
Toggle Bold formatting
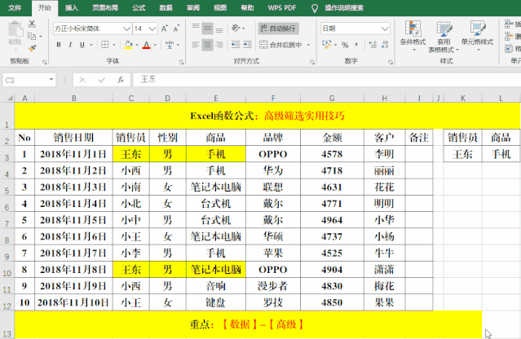(58, 46)
